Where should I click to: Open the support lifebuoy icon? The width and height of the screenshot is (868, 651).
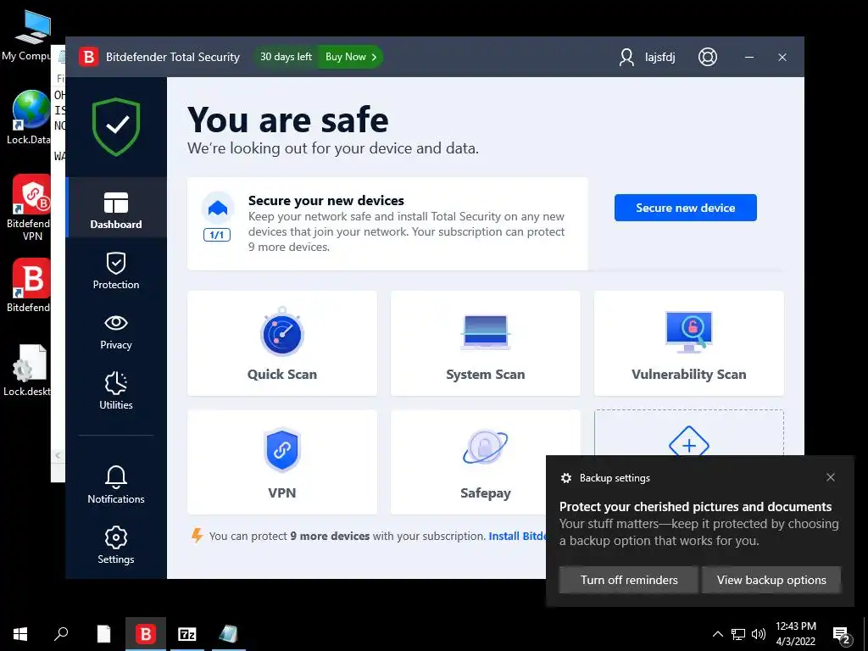[708, 57]
